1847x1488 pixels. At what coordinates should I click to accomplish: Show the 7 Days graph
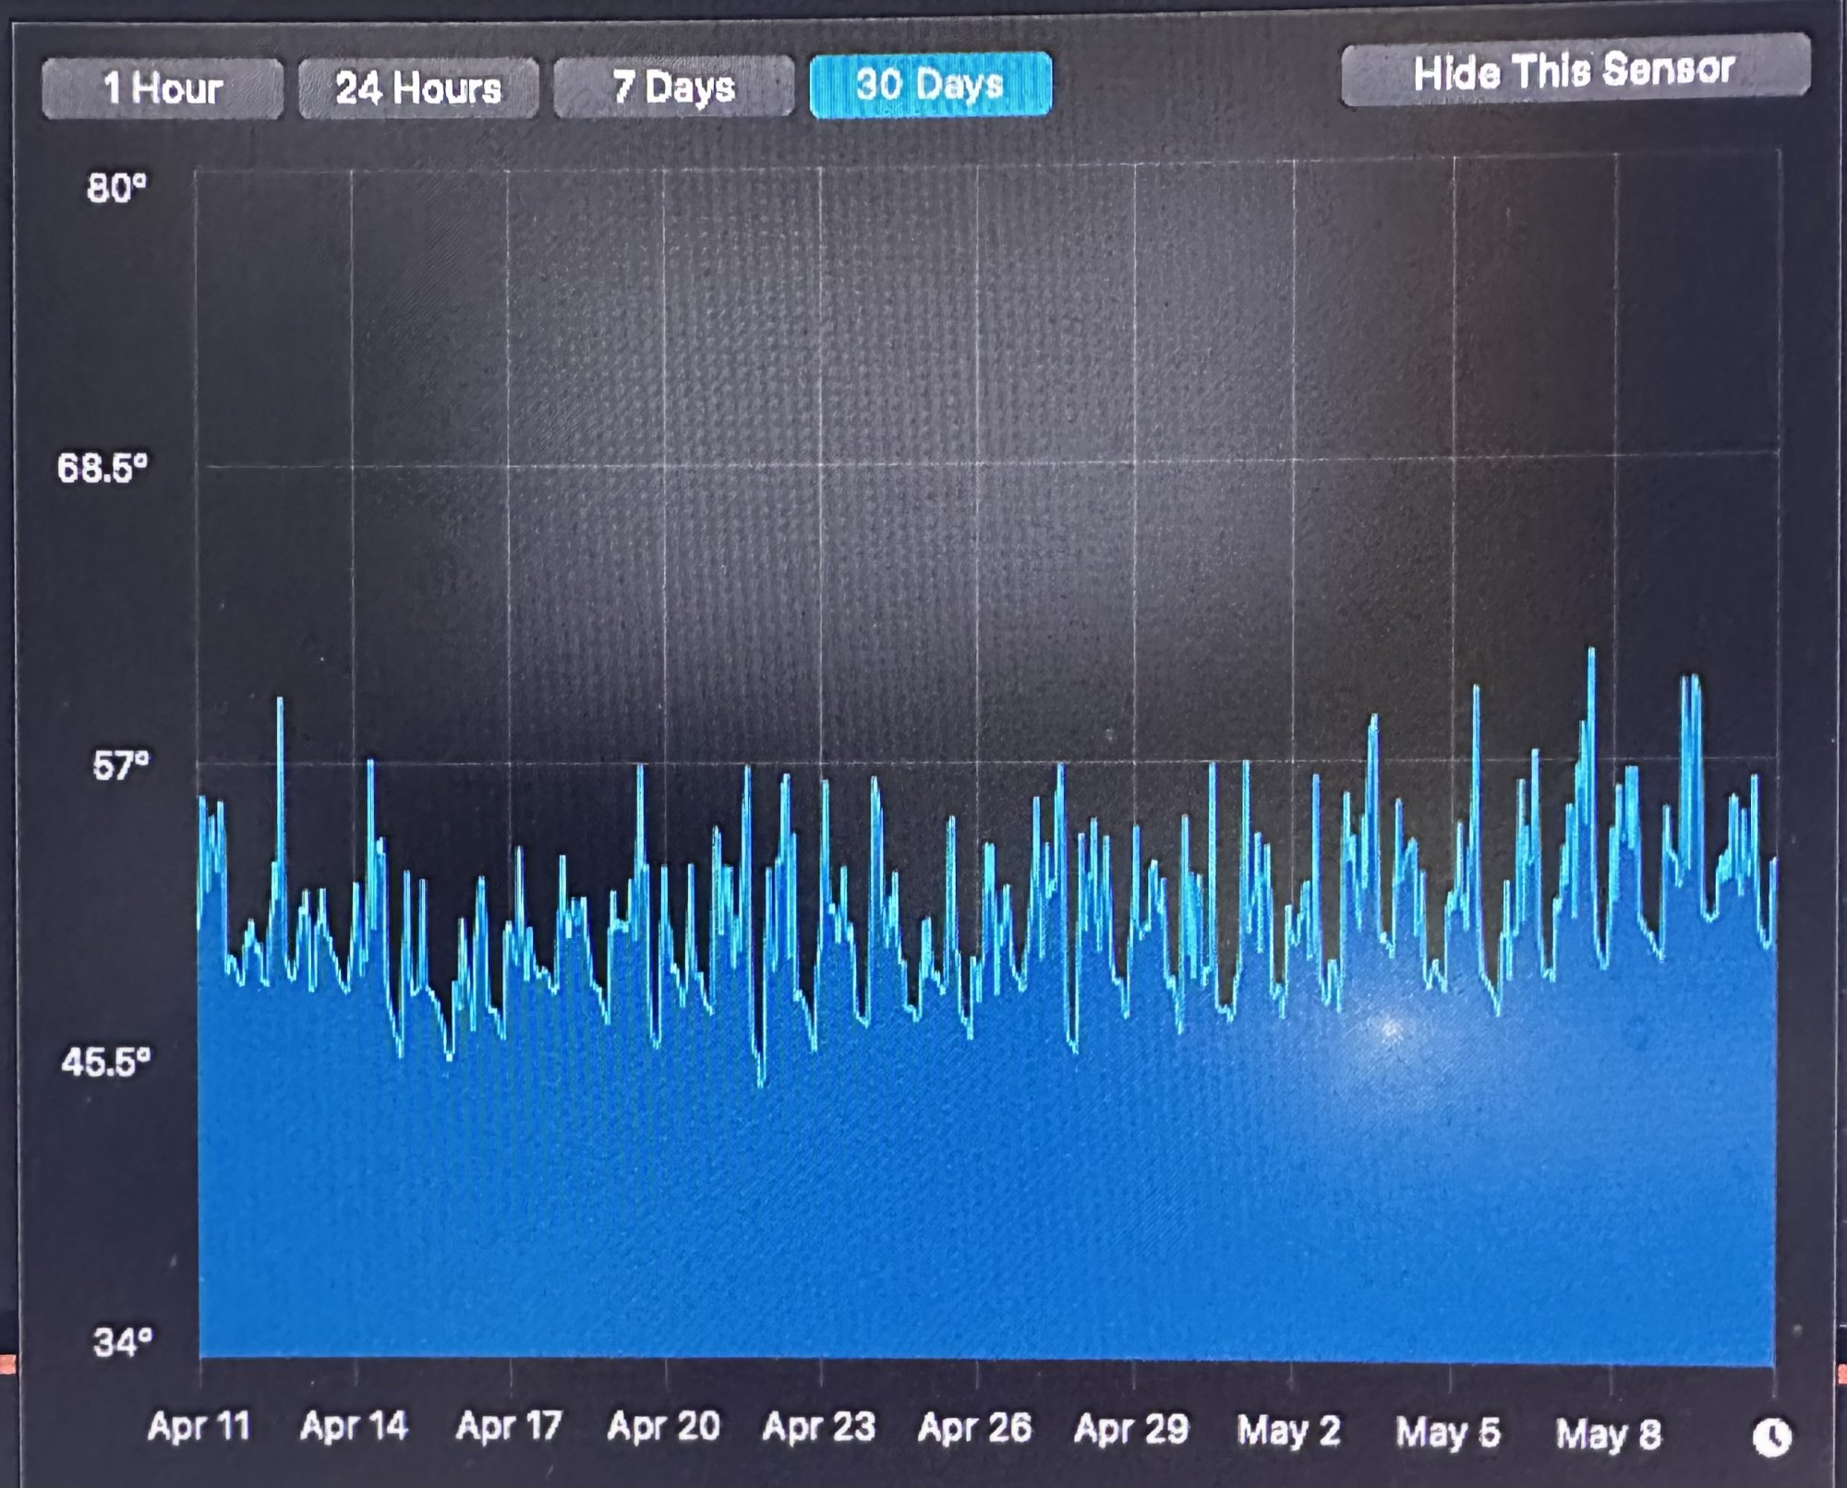pyautogui.click(x=673, y=88)
